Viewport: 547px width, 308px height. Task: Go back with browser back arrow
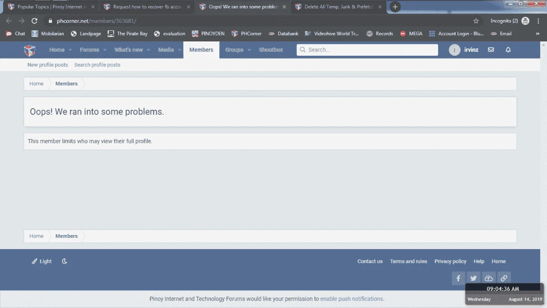[x=9, y=21]
